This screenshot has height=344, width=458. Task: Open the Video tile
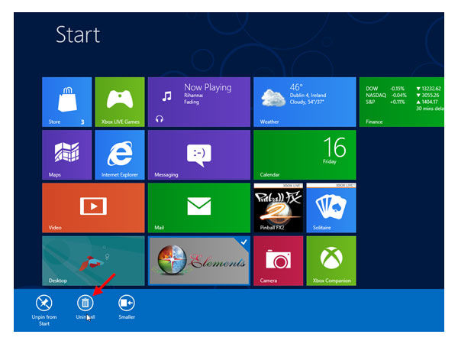[93, 208]
